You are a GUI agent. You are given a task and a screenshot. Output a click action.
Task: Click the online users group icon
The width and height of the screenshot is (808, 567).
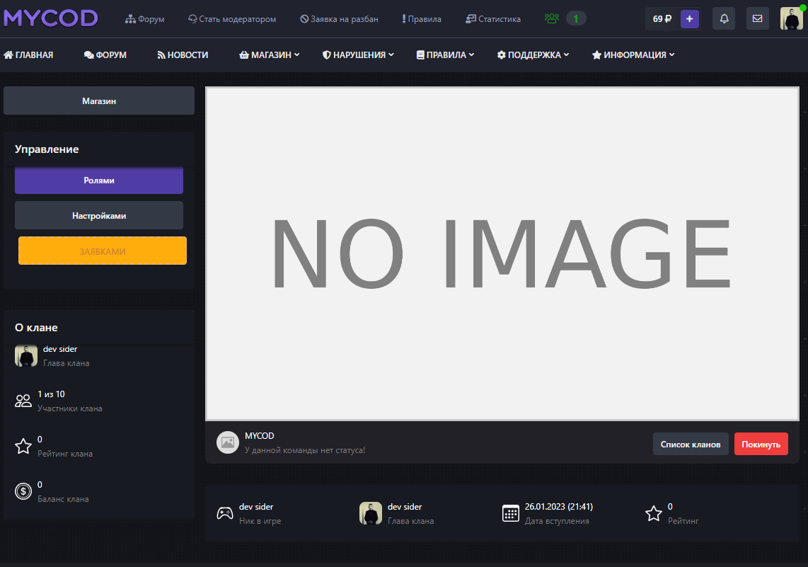point(552,18)
